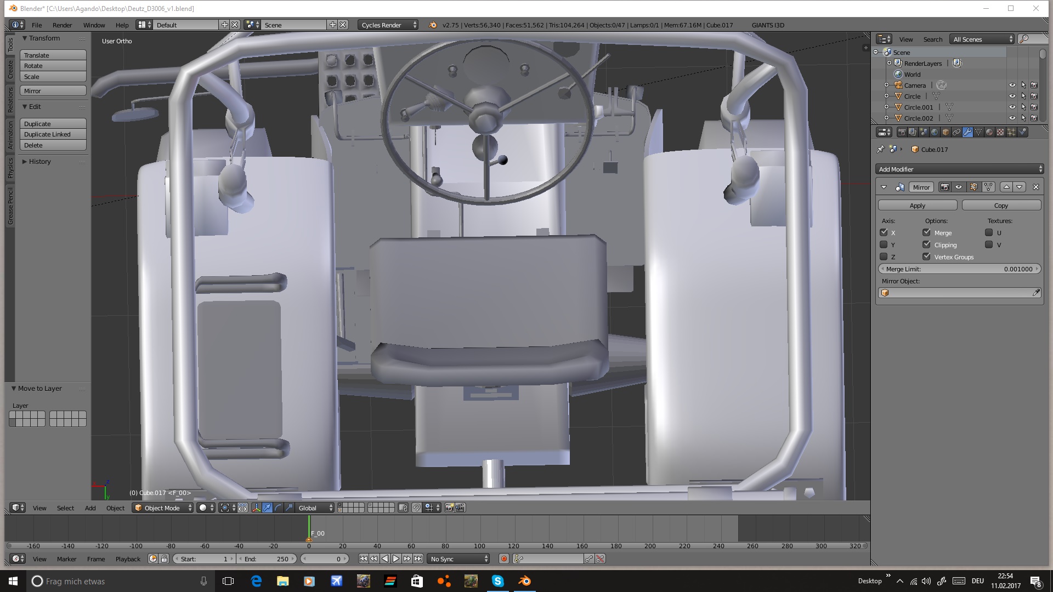Open the Add Modifier dropdown
Viewport: 1053px width, 592px height.
tap(959, 169)
